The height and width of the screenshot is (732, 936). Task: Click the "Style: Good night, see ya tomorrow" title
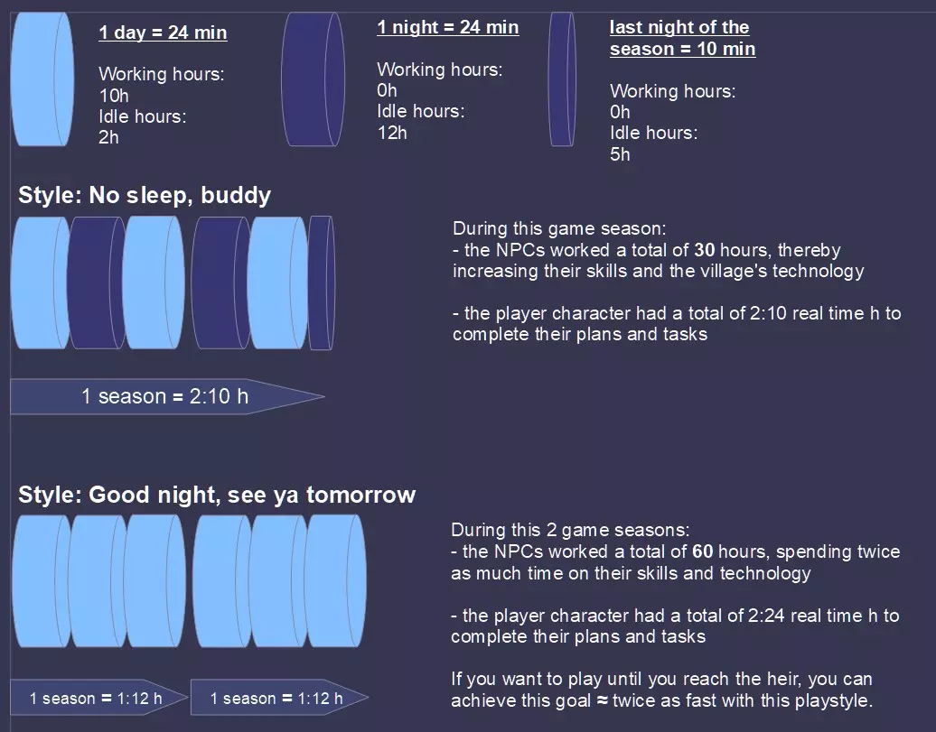(217, 495)
